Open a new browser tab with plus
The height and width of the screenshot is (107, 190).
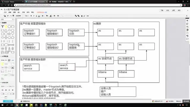click(74, 2)
